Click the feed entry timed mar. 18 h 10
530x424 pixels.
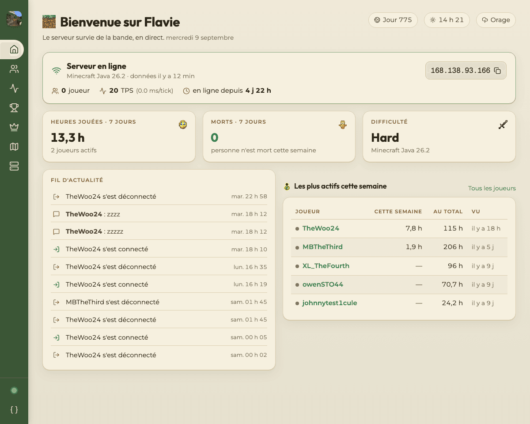coord(159,249)
